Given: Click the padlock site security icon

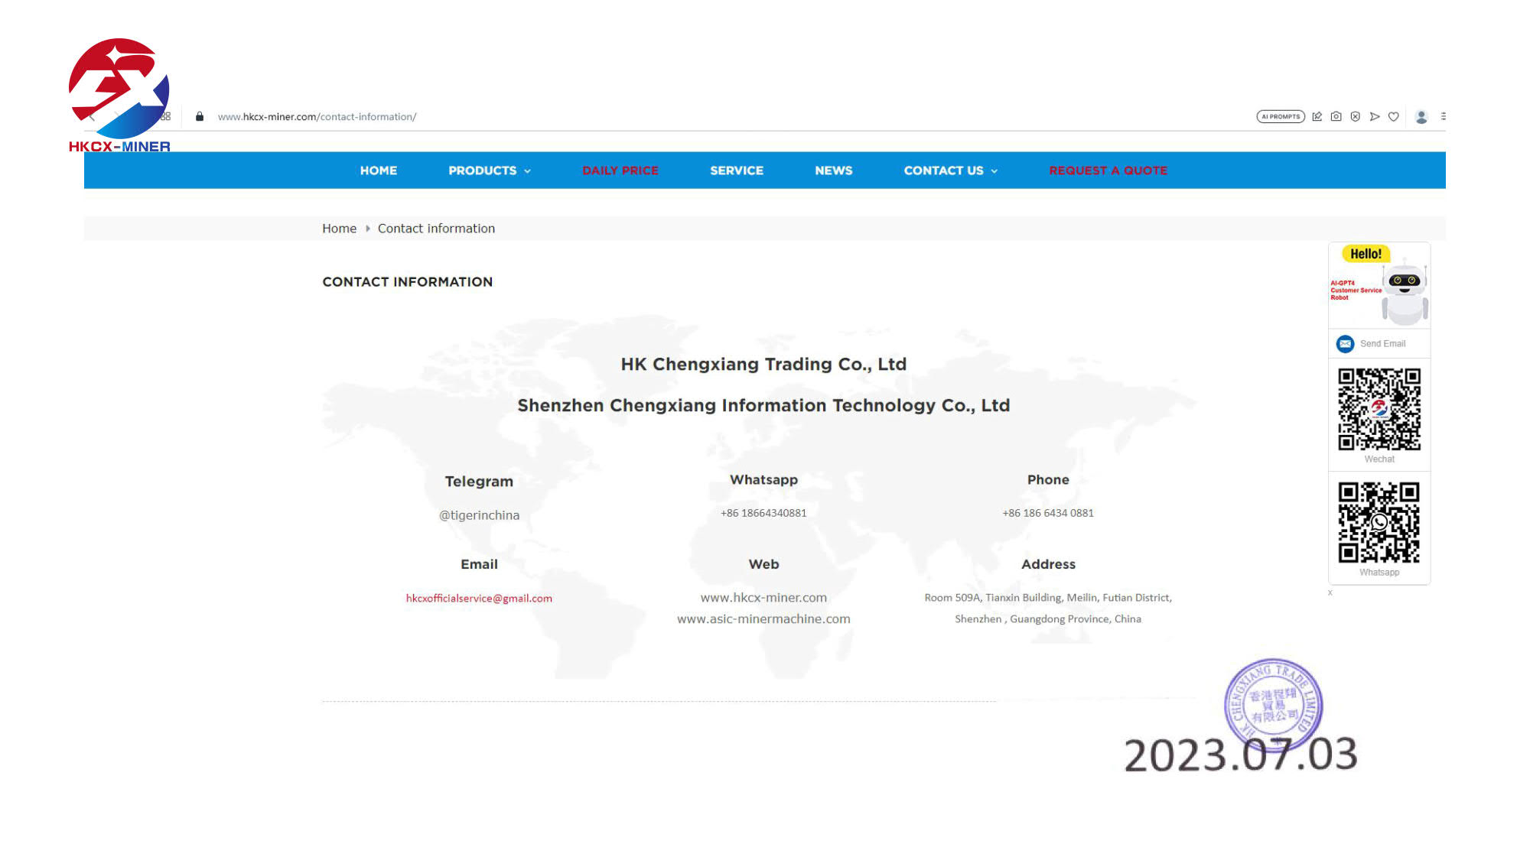Looking at the screenshot, I should [200, 117].
